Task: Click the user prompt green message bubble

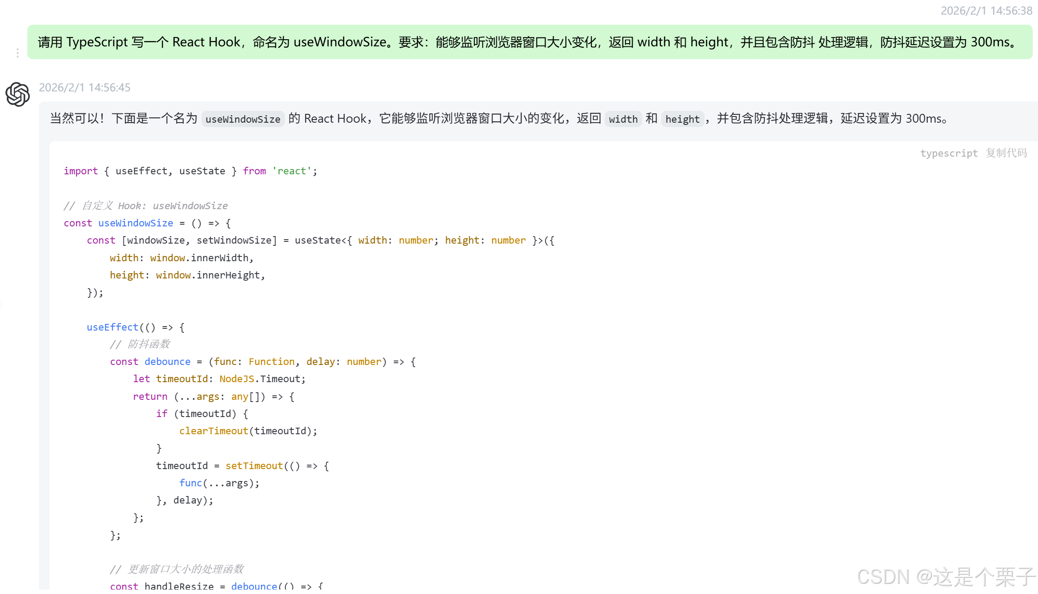Action: (x=529, y=42)
